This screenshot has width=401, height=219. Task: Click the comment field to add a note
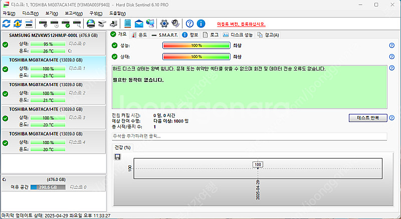[x=249, y=136]
